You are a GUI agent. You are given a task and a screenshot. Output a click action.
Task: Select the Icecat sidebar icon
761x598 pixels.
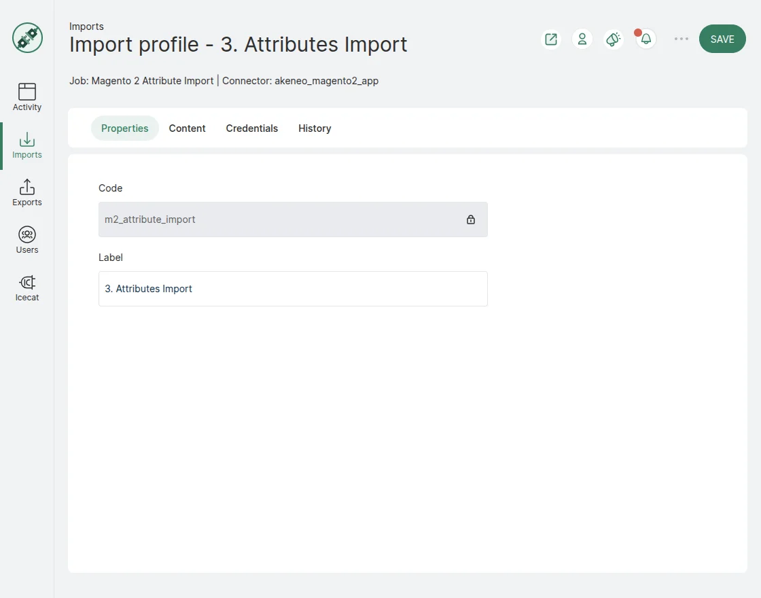pyautogui.click(x=26, y=286)
